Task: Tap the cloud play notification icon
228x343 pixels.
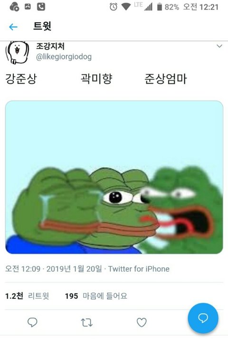Action: (15, 7)
